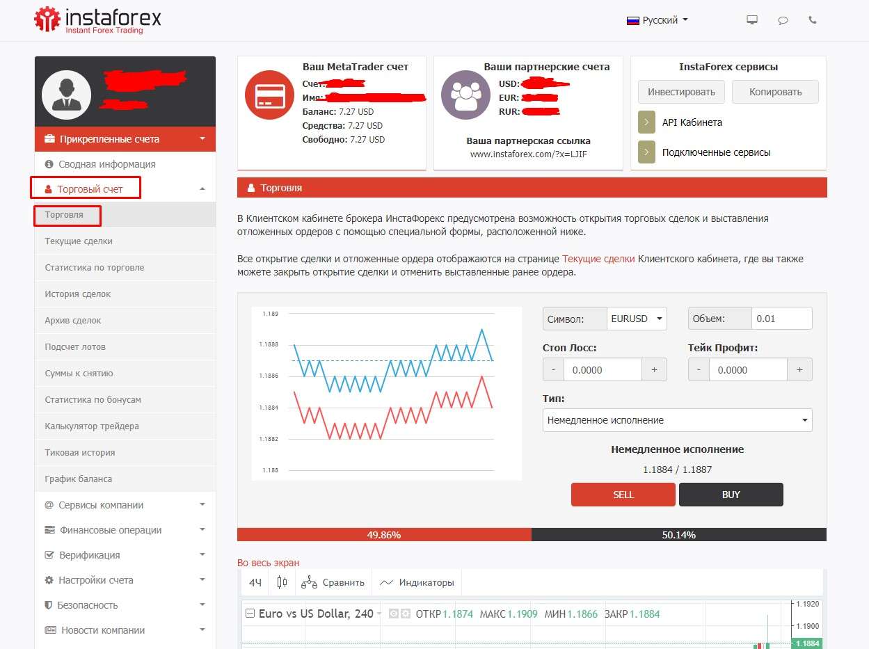Expand Безопасность section

point(125,605)
